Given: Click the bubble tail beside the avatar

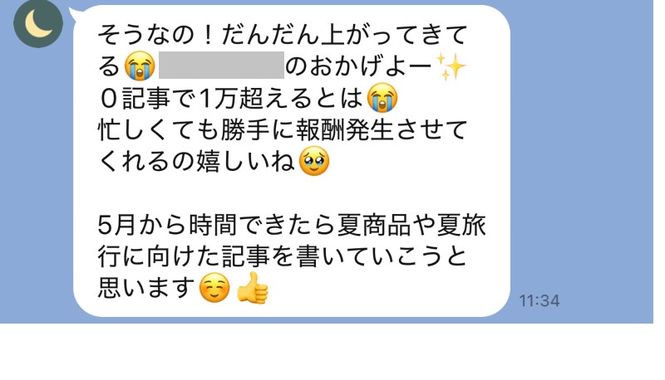Looking at the screenshot, I should point(76,13).
